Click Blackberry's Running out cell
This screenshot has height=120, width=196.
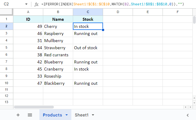point(88,83)
